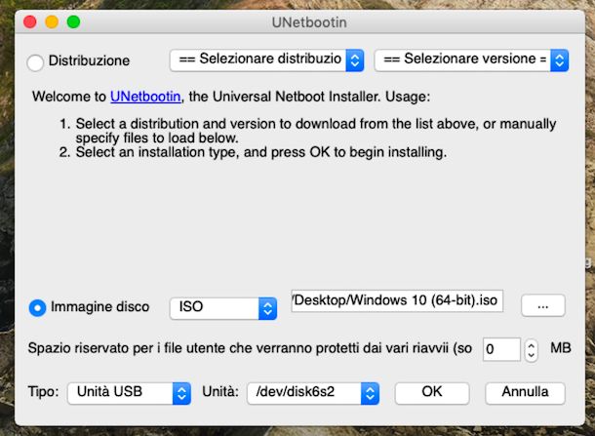
Task: Click the 'Unità:' label
Action: point(220,391)
